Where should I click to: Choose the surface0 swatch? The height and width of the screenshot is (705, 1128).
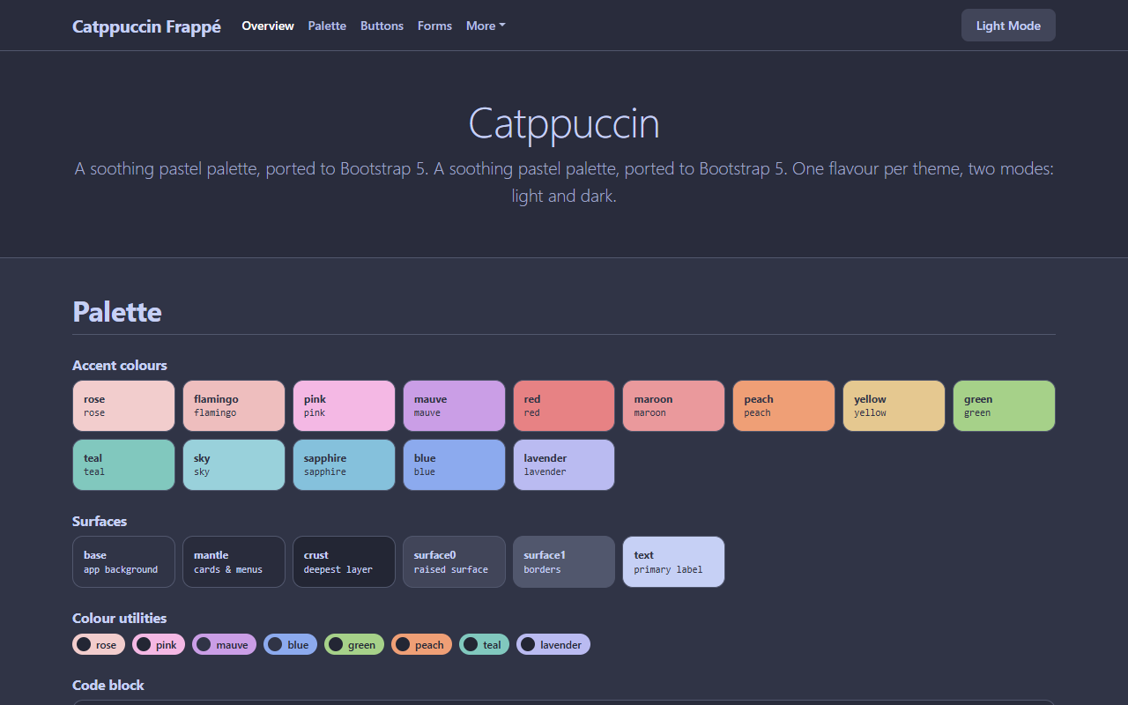pyautogui.click(x=454, y=562)
